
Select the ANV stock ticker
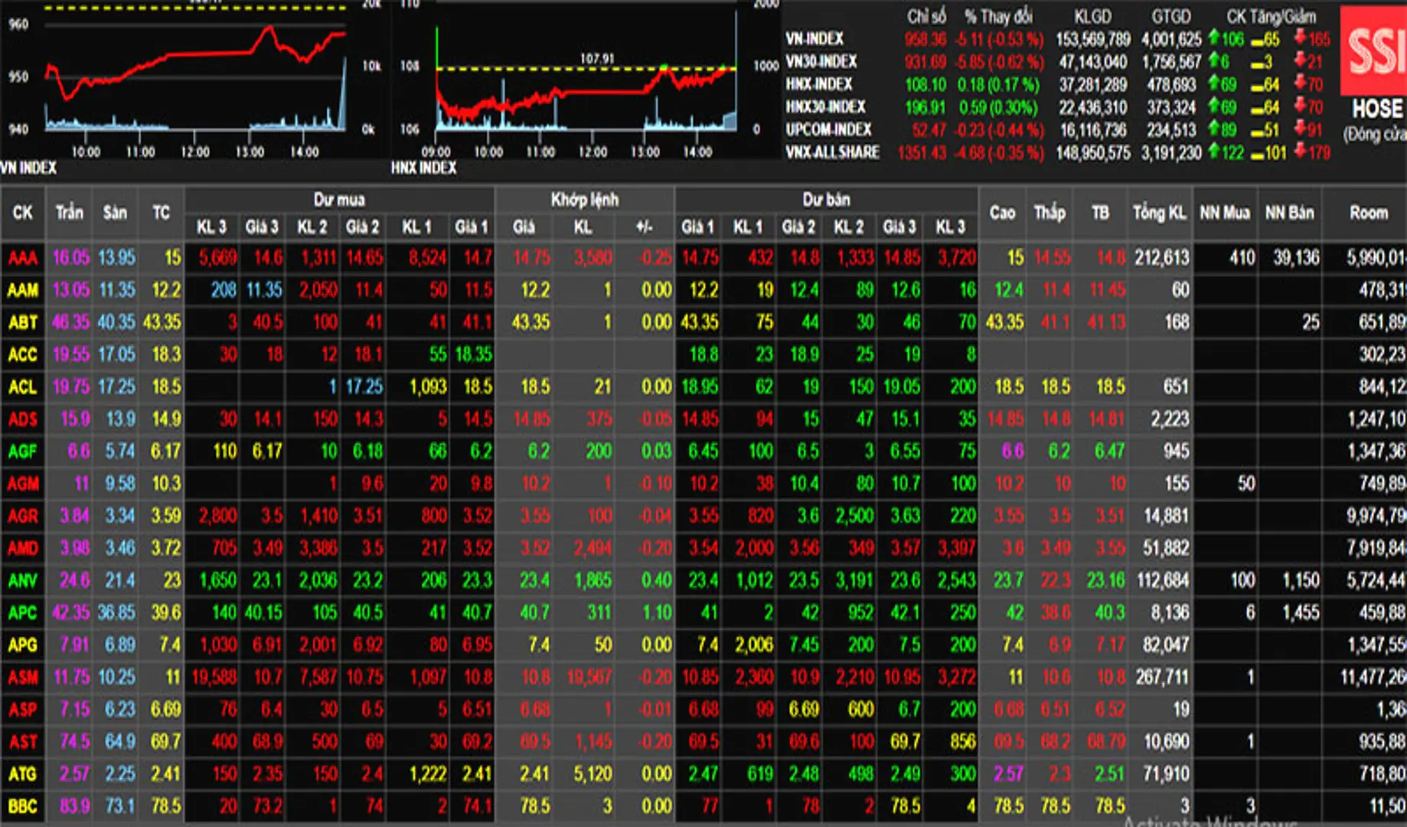(22, 580)
